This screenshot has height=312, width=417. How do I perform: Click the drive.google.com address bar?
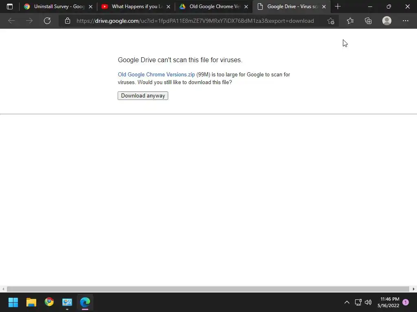point(195,21)
